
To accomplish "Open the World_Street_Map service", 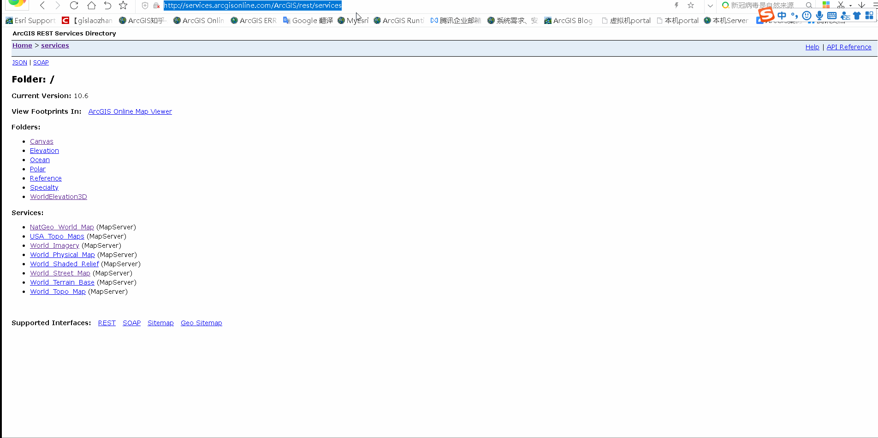I will (x=60, y=273).
